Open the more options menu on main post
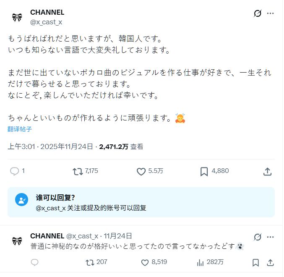The width and height of the screenshot is (284, 277). pos(271,13)
